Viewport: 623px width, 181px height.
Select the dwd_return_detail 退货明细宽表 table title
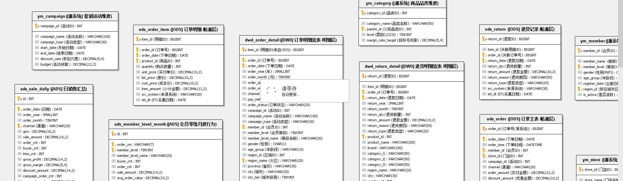411,67
